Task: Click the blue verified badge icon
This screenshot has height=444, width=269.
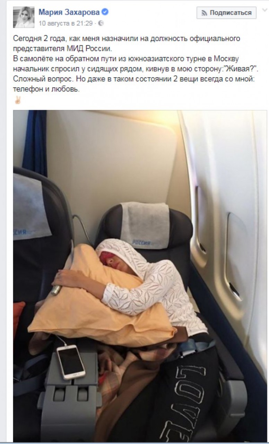Action: pos(105,12)
